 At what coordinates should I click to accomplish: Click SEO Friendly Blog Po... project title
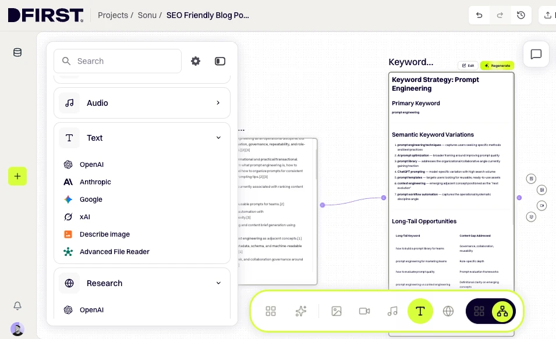click(x=207, y=15)
